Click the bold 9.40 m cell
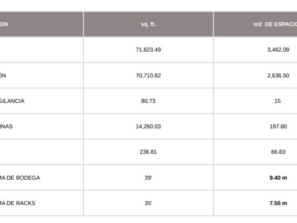The width and height of the screenshot is (297, 223). coord(278,178)
